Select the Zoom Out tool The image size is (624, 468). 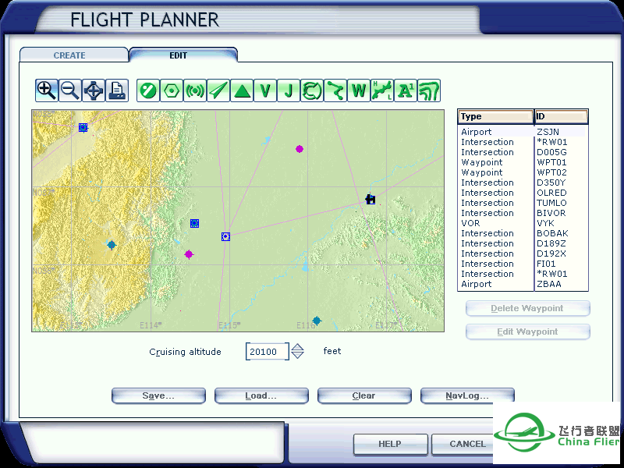click(x=69, y=90)
